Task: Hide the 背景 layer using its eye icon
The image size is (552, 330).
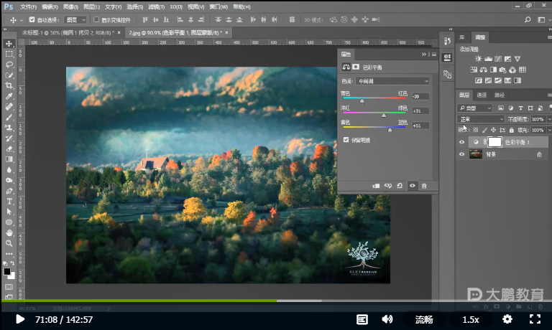Action: coord(462,154)
